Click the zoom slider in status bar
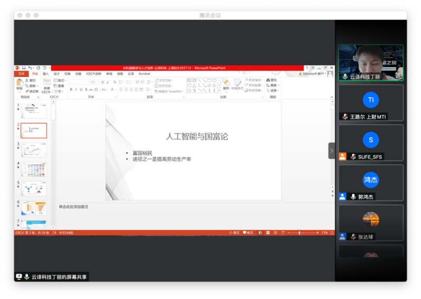 click(300, 232)
